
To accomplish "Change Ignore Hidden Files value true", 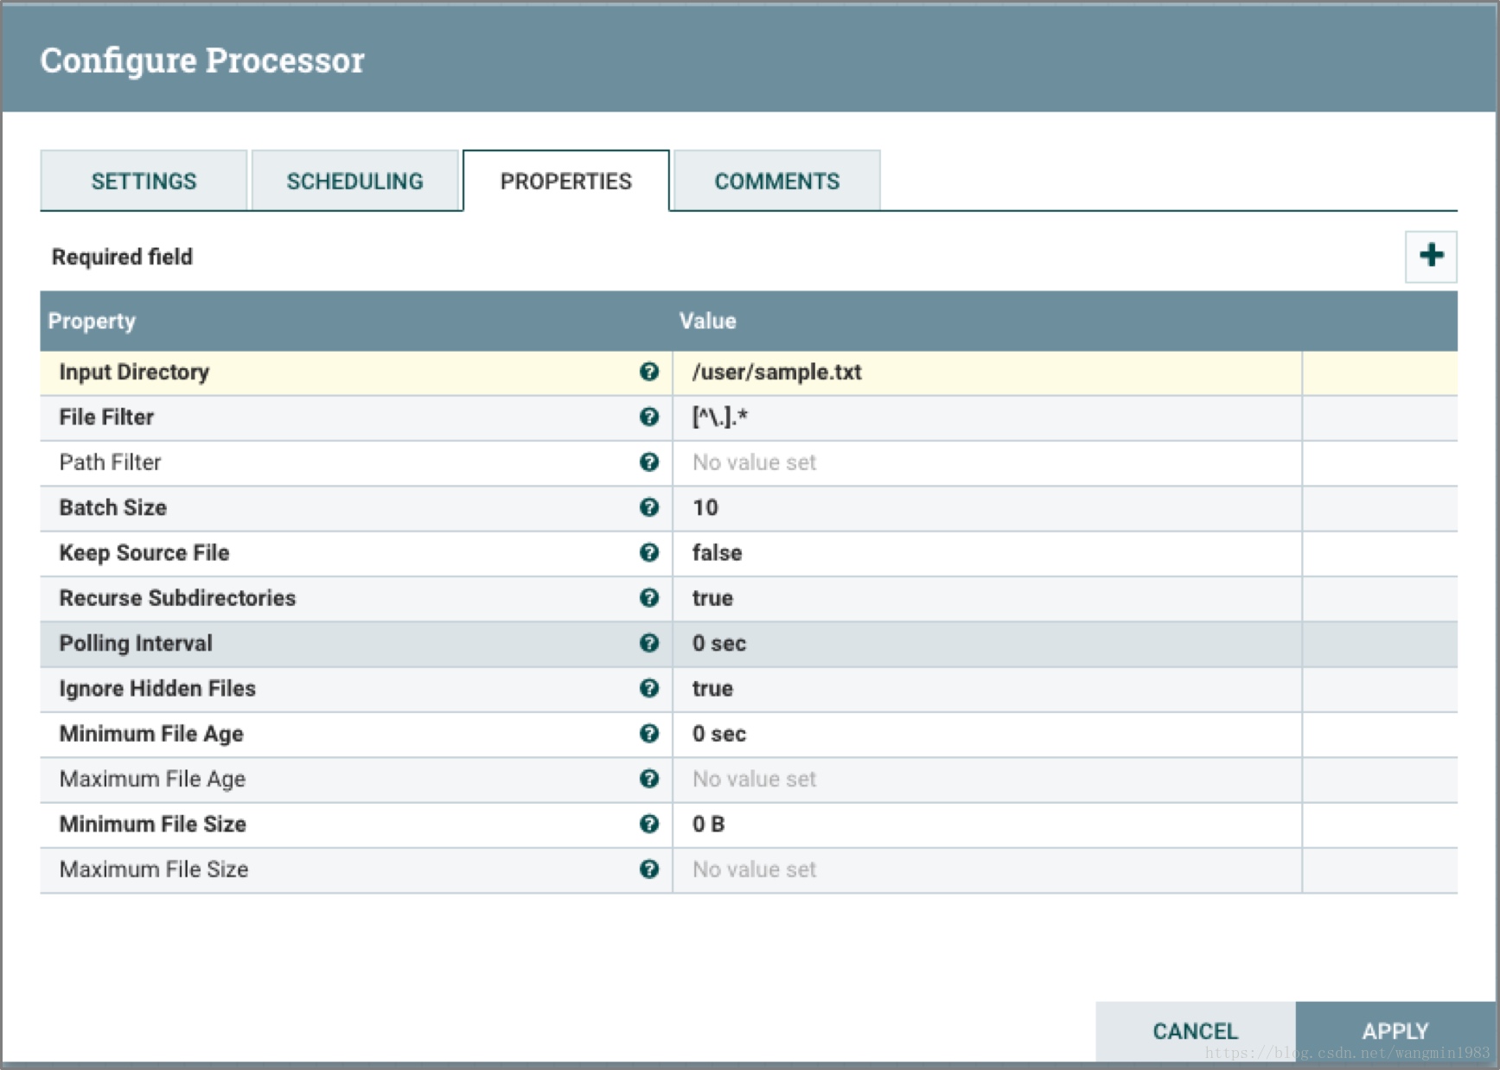I will pos(987,689).
